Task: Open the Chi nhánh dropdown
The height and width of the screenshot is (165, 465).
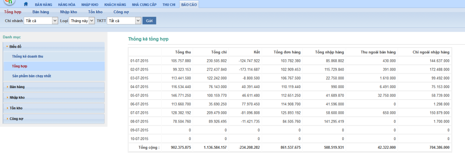Action: click(41, 21)
